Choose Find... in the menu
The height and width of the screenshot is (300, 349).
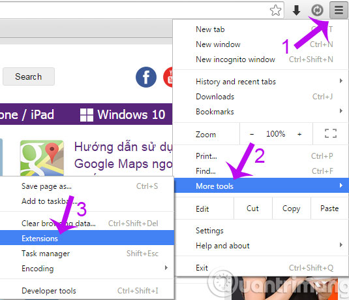click(260, 171)
